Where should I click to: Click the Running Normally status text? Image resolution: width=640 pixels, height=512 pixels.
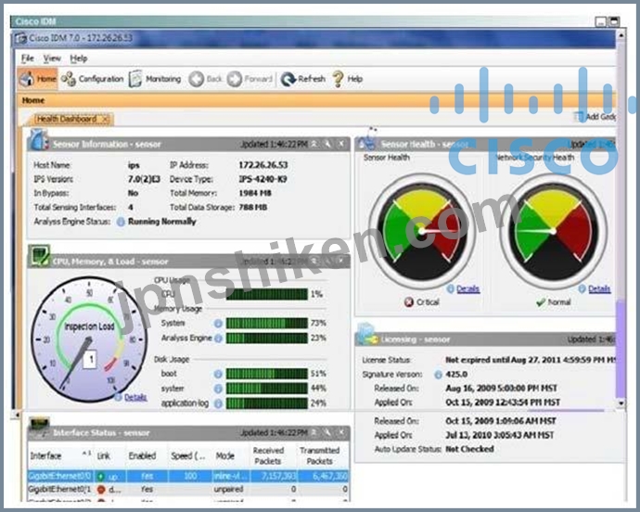point(162,222)
